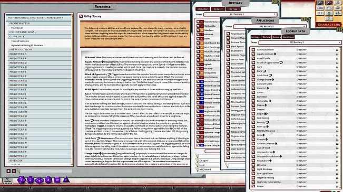Select 'Greater Constrict' in Lookup Data list
Screen dimensions: 343x192
[x=266, y=144]
